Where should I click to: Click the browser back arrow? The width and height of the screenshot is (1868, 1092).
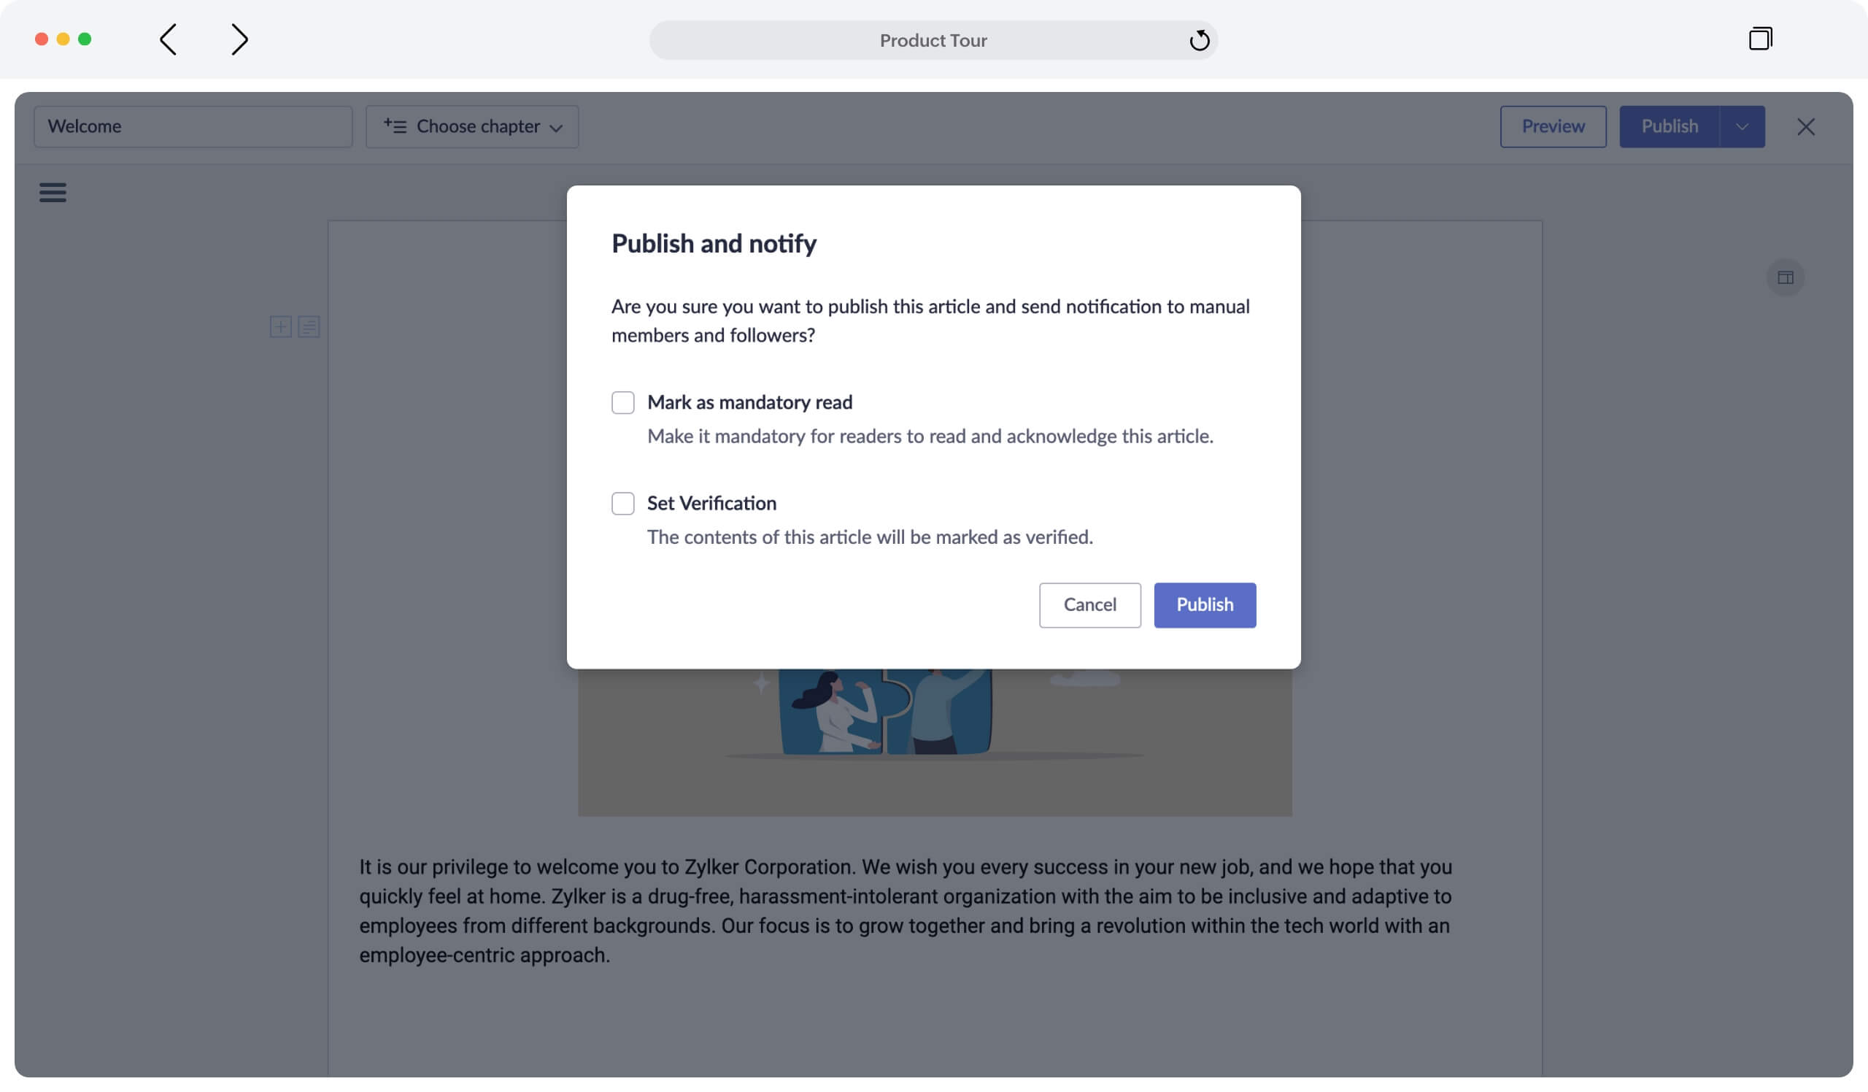point(169,39)
